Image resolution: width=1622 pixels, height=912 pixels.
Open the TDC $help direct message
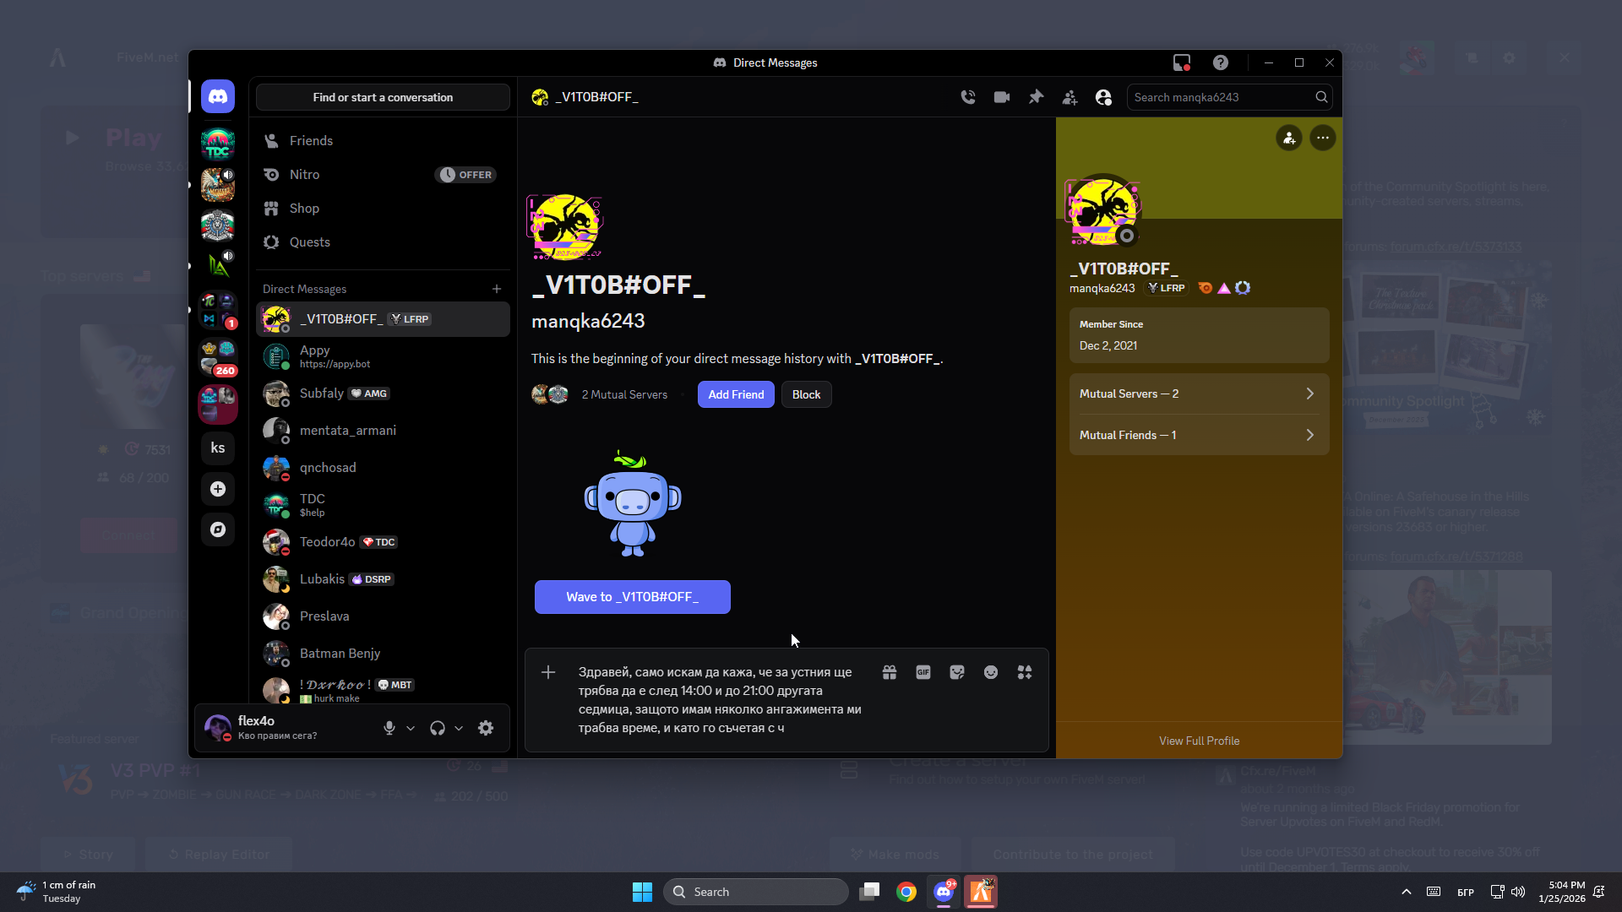tap(383, 505)
